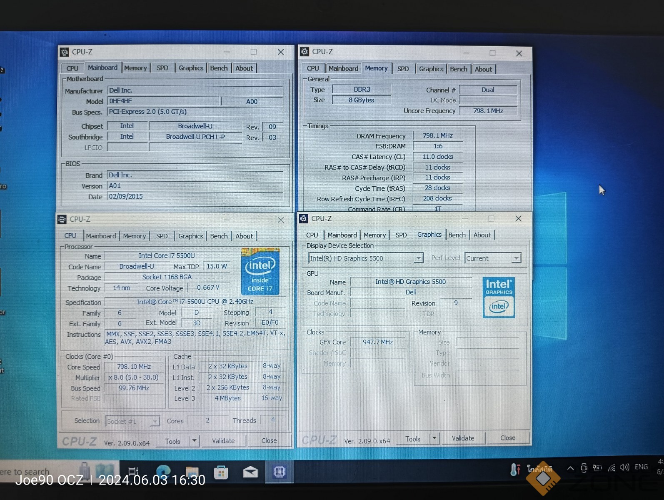The image size is (664, 500).
Task: Select the Memory tab in the Mainboard window
Action: pos(135,68)
